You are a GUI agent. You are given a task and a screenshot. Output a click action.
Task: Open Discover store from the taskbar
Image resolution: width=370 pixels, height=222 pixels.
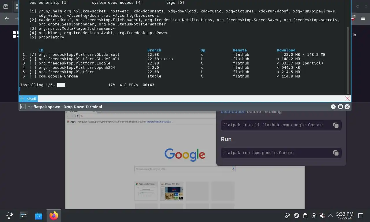pos(38,215)
